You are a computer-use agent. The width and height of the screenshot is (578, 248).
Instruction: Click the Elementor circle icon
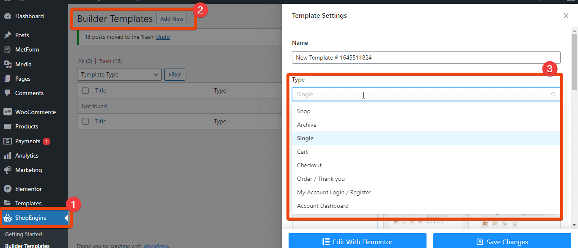pos(8,189)
